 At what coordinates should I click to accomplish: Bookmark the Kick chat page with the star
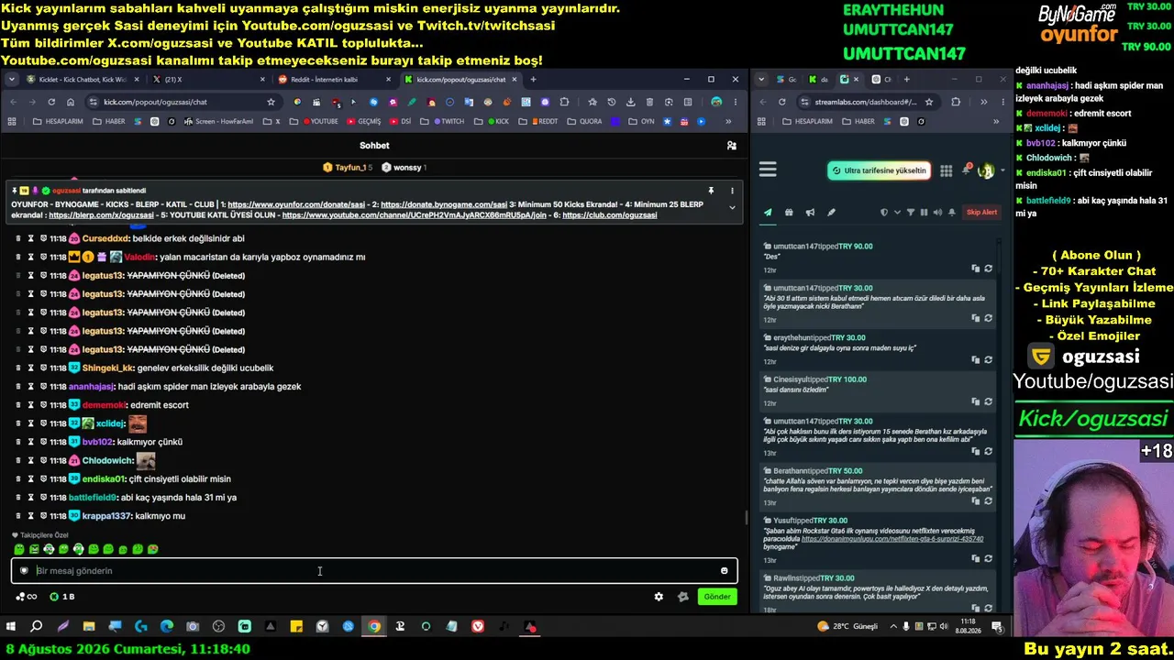271,102
